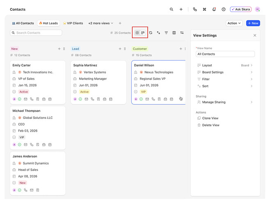Open Michael Thompson contact card name

(x=26, y=111)
